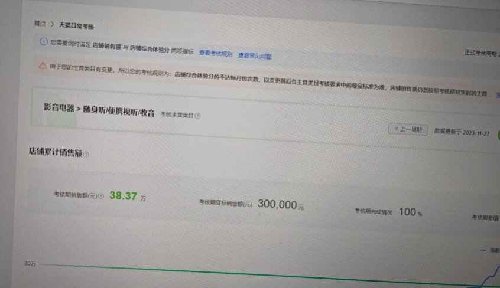
Task: Click the orange warning triangle icon
Action: click(43, 66)
